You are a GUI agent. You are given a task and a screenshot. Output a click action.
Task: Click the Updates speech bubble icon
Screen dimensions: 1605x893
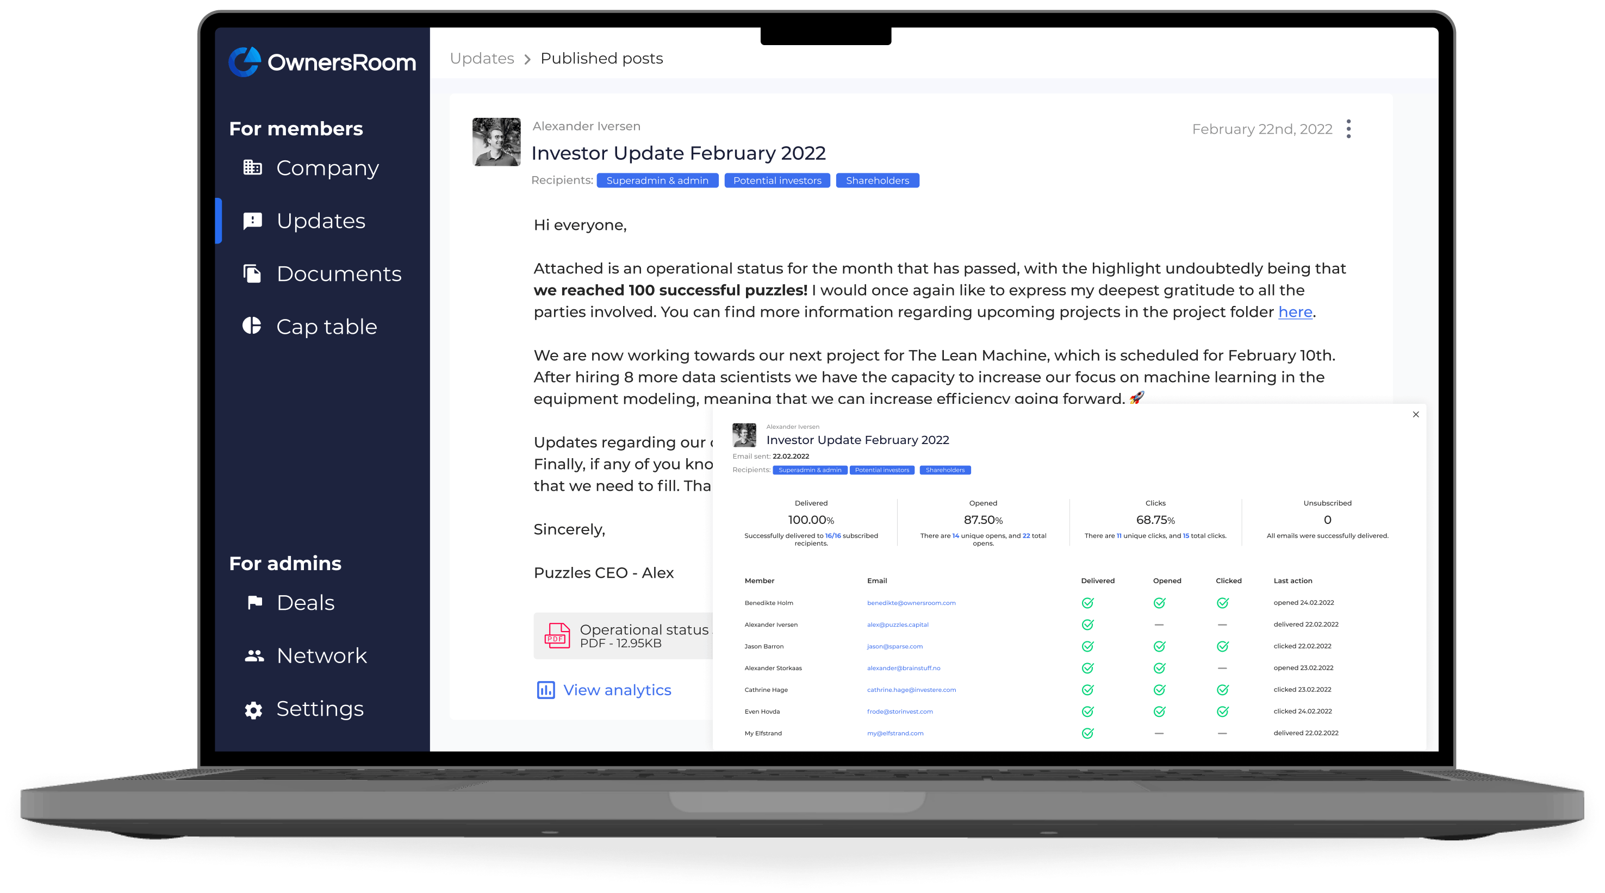pos(252,221)
